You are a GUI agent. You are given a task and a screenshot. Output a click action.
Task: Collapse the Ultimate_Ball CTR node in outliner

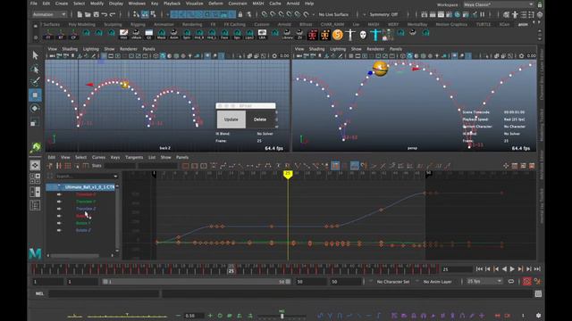(x=58, y=186)
